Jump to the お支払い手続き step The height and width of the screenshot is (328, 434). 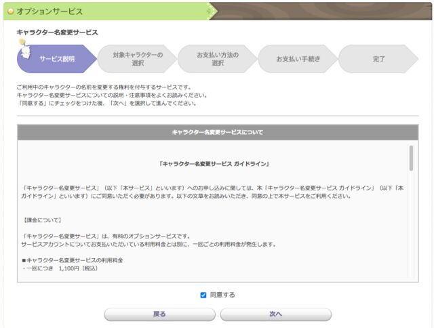pos(298,59)
